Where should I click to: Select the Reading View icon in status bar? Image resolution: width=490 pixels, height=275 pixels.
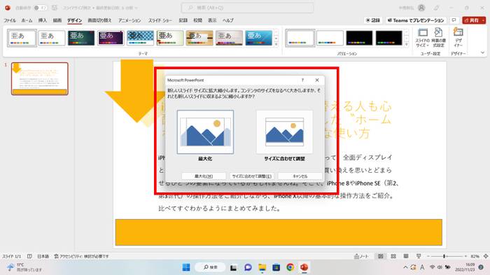click(x=405, y=256)
